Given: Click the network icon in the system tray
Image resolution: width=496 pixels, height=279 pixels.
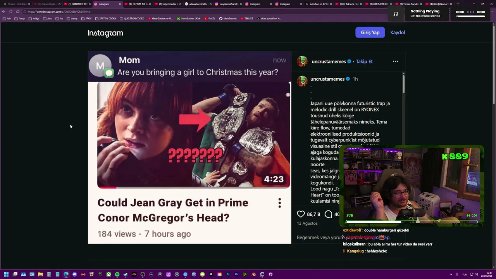Looking at the screenshot, I should [471, 274].
